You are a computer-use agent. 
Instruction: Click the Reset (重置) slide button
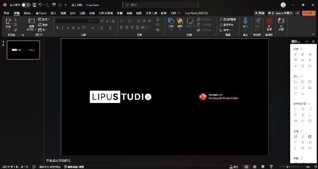coord(43,25)
